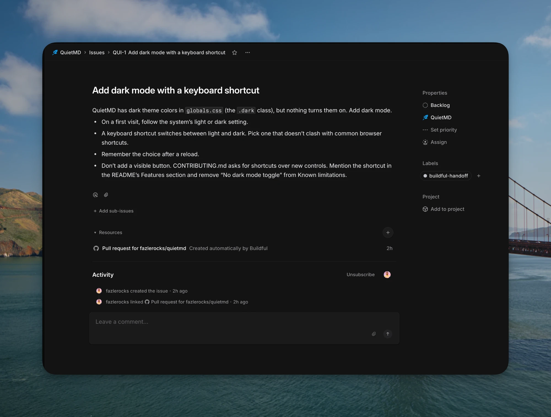Click the globals.css inline code
551x417 pixels.
(x=204, y=111)
